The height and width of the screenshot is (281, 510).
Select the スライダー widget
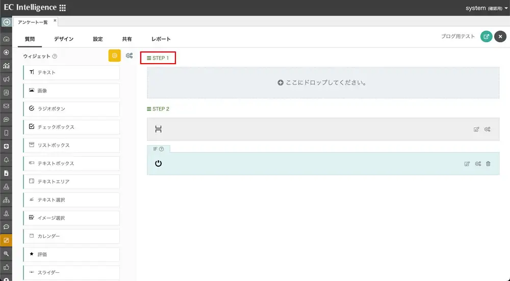tap(71, 273)
